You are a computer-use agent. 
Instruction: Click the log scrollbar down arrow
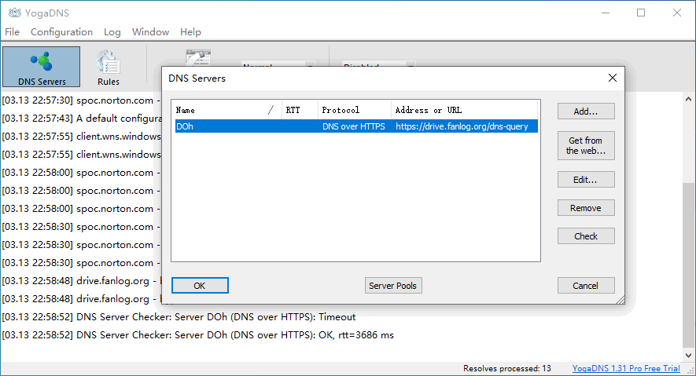point(688,355)
